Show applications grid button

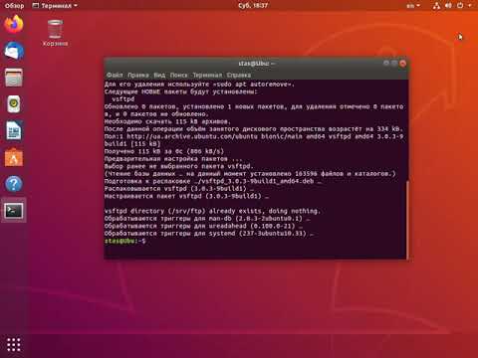tap(14, 345)
